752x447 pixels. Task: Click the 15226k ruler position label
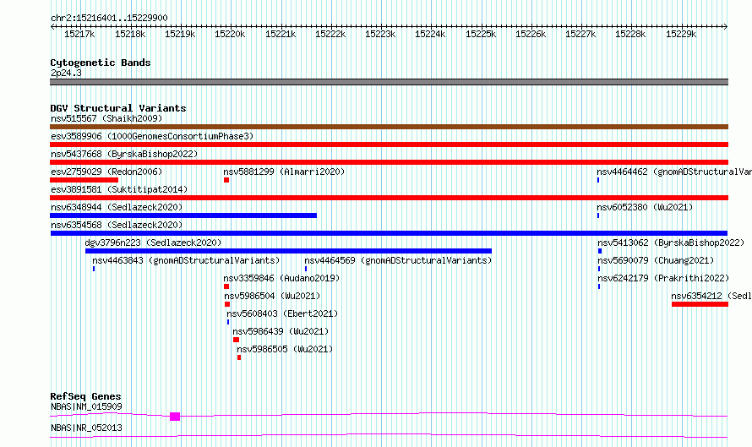(531, 34)
